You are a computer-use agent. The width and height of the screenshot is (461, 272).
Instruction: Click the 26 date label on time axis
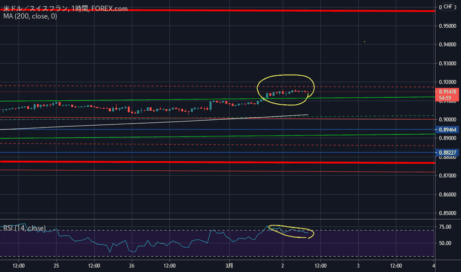point(132,266)
